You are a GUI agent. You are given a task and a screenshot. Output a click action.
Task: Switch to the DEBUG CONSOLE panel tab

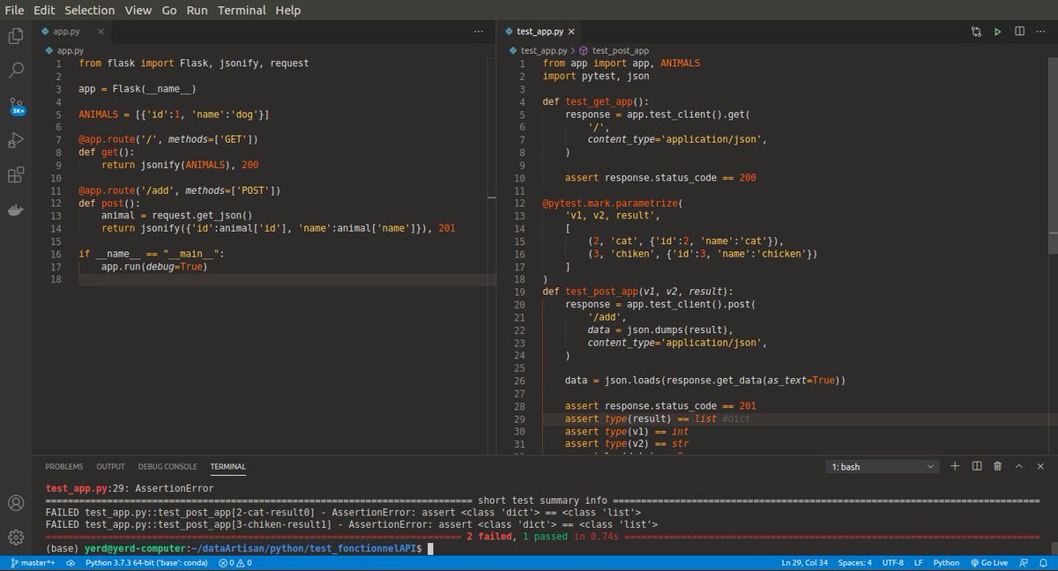tap(168, 466)
